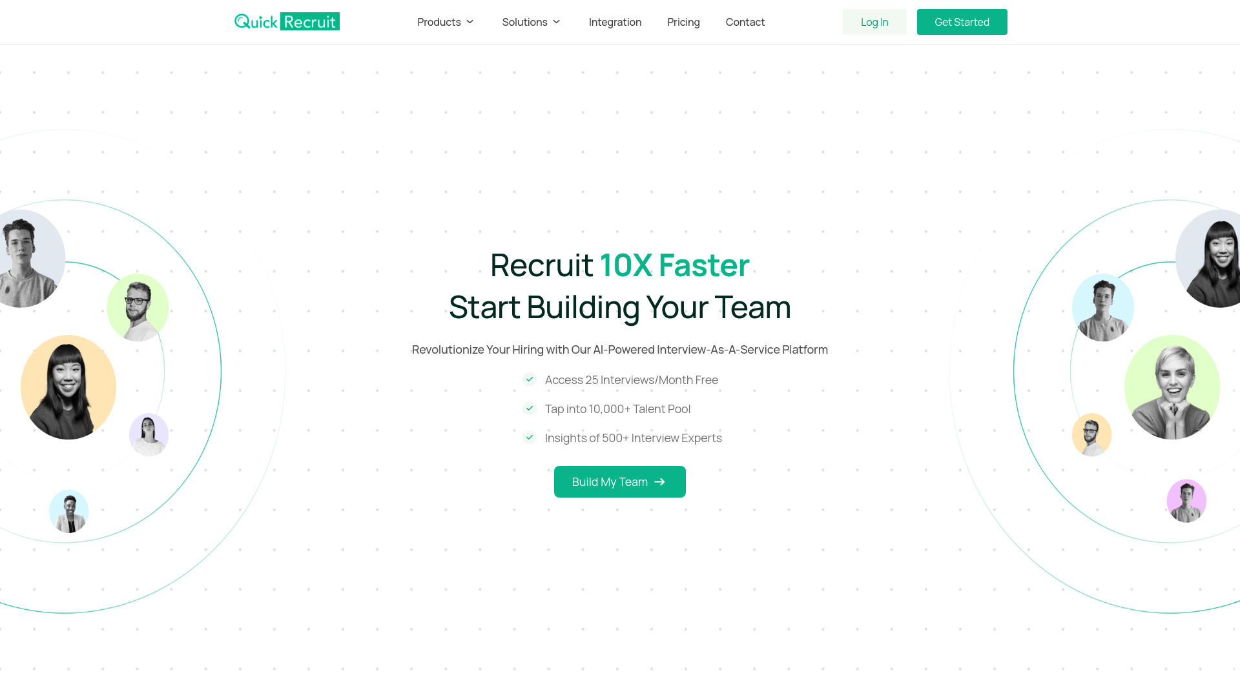Image resolution: width=1240 pixels, height=697 pixels.
Task: Click the Build My Team button
Action: [x=620, y=481]
